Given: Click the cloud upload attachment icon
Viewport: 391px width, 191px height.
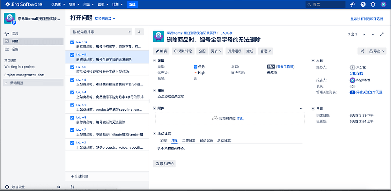Looking at the screenshot, I should tap(215, 118).
